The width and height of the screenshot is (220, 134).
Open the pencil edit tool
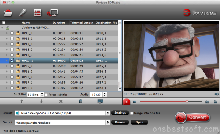point(23,13)
